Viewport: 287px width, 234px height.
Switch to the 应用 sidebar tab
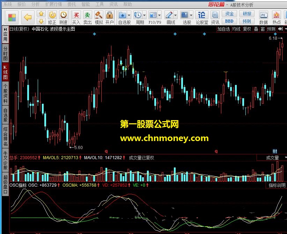tap(5, 35)
